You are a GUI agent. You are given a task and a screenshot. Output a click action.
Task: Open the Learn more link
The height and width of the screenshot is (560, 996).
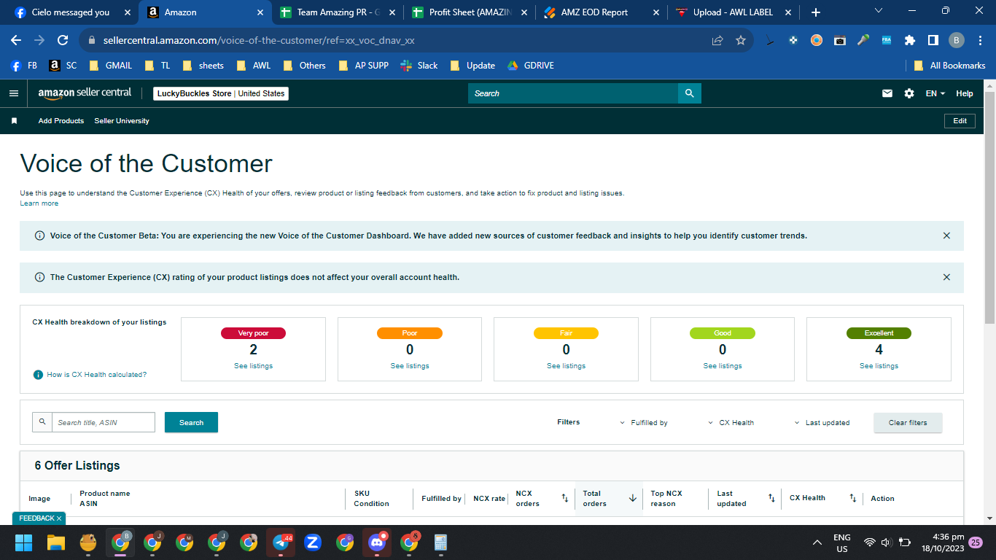click(39, 203)
